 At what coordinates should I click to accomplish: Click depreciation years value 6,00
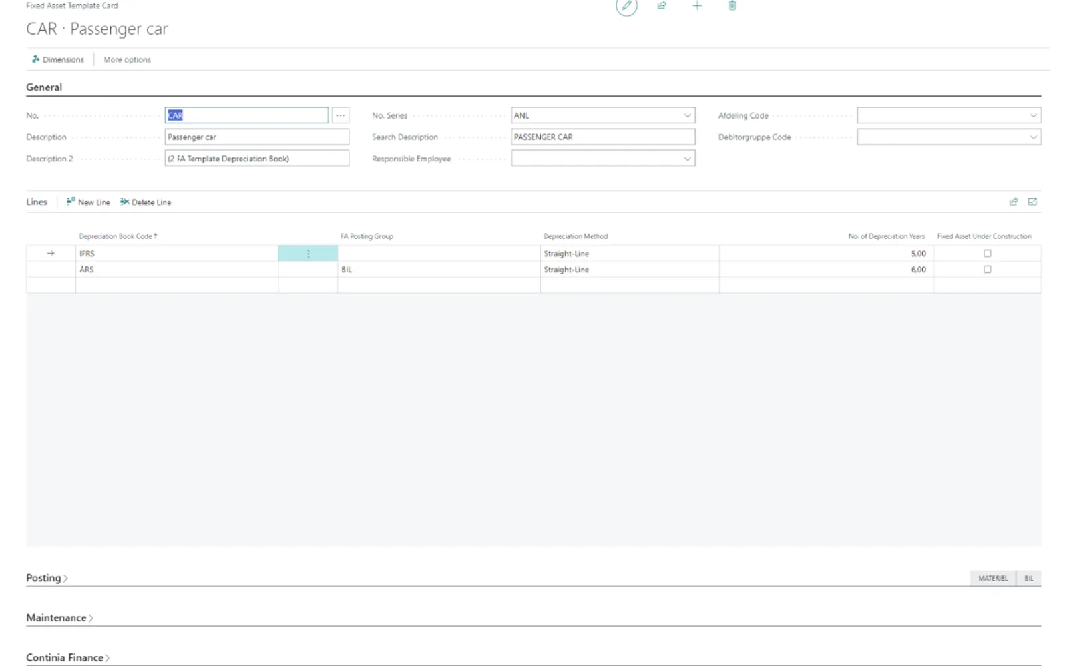826,270
